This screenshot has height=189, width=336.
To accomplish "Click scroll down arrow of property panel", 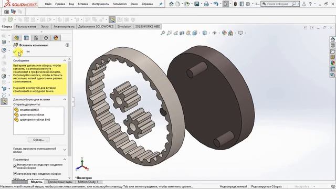I will (x=69, y=177).
